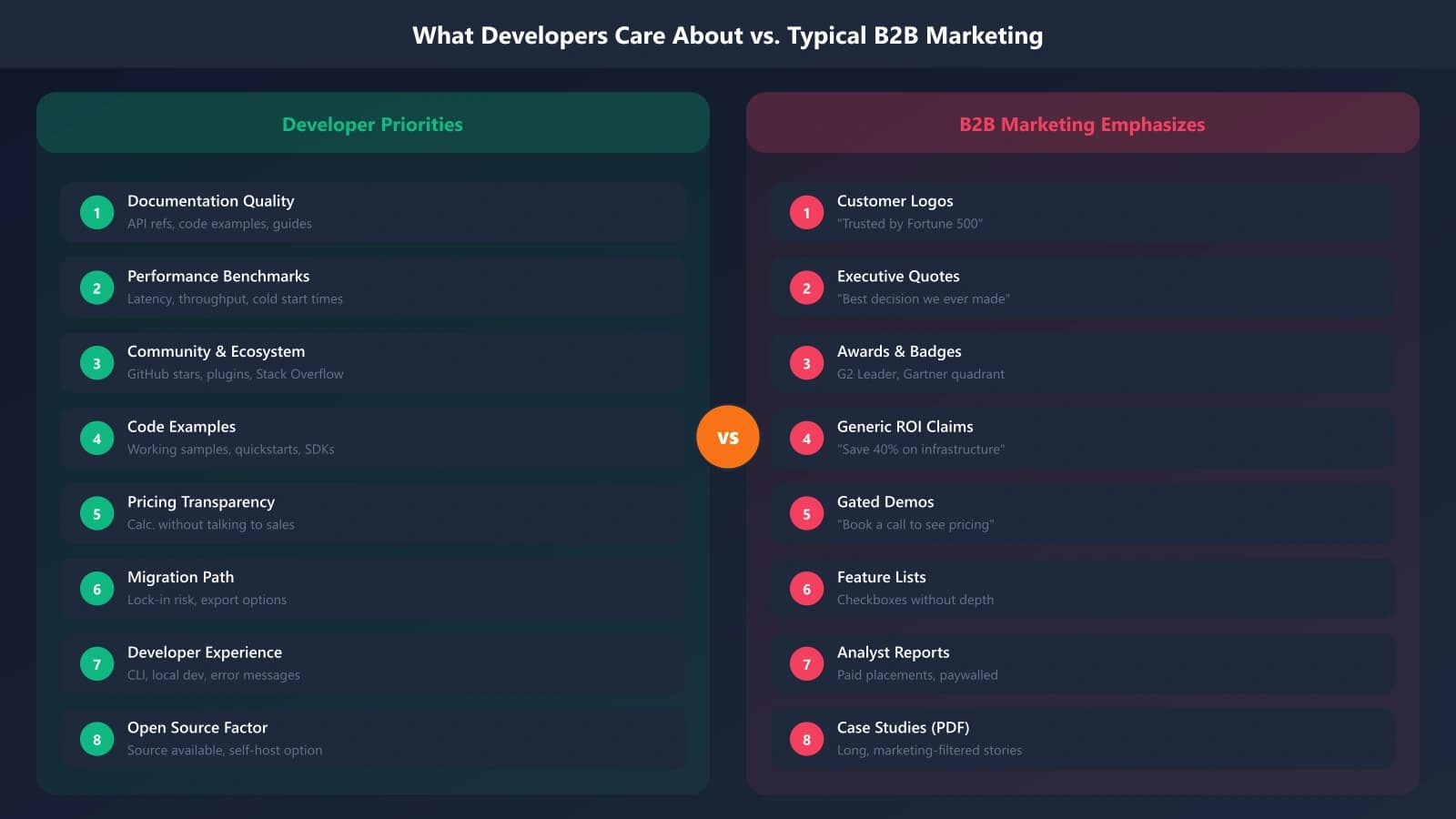Viewport: 1456px width, 819px height.
Task: Select the number 3 badge next to Community & Ecosystem
Action: click(x=96, y=361)
